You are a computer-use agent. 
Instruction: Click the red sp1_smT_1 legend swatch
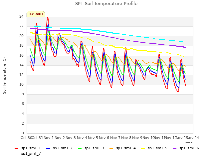16,149
